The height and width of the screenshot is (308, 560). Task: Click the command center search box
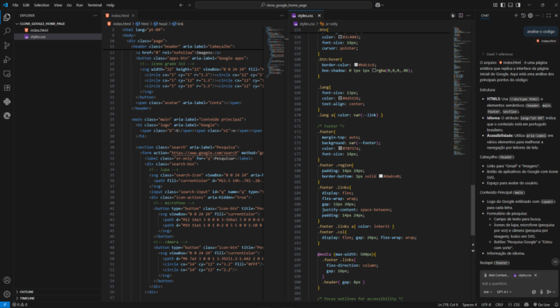(283, 5)
